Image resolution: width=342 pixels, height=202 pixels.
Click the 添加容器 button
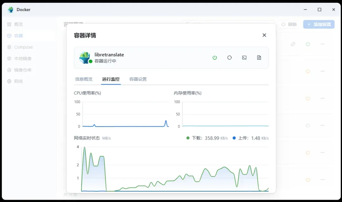pos(319,24)
